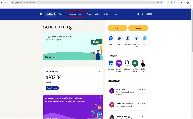
Task: Open account settings gear icon
Action: coord(143,14)
